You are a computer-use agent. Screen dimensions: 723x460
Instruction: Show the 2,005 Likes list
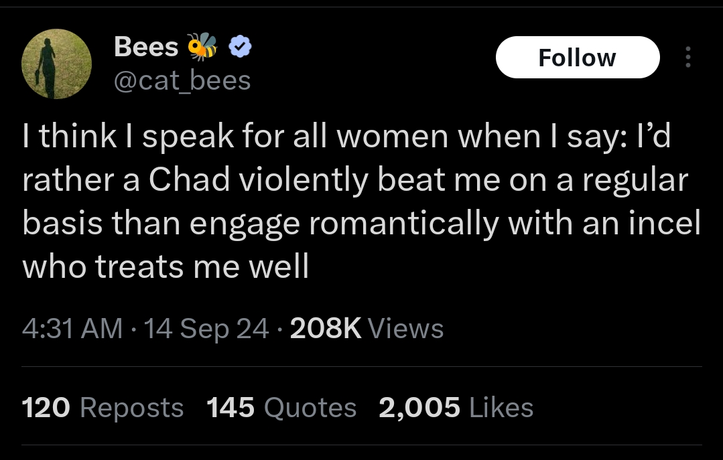pos(456,408)
